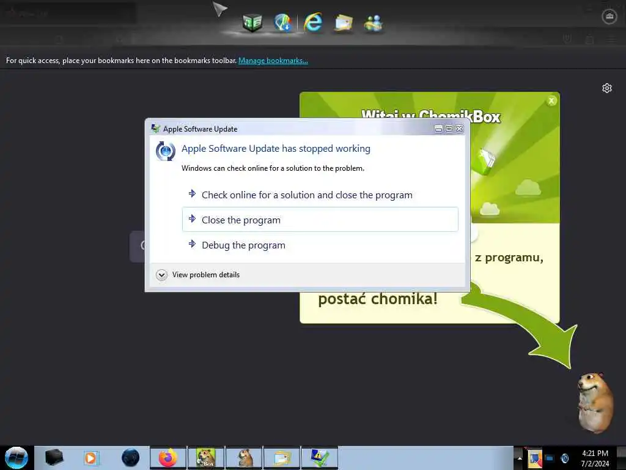Follow the Manage bookmarks link
The width and height of the screenshot is (626, 470).
(273, 61)
